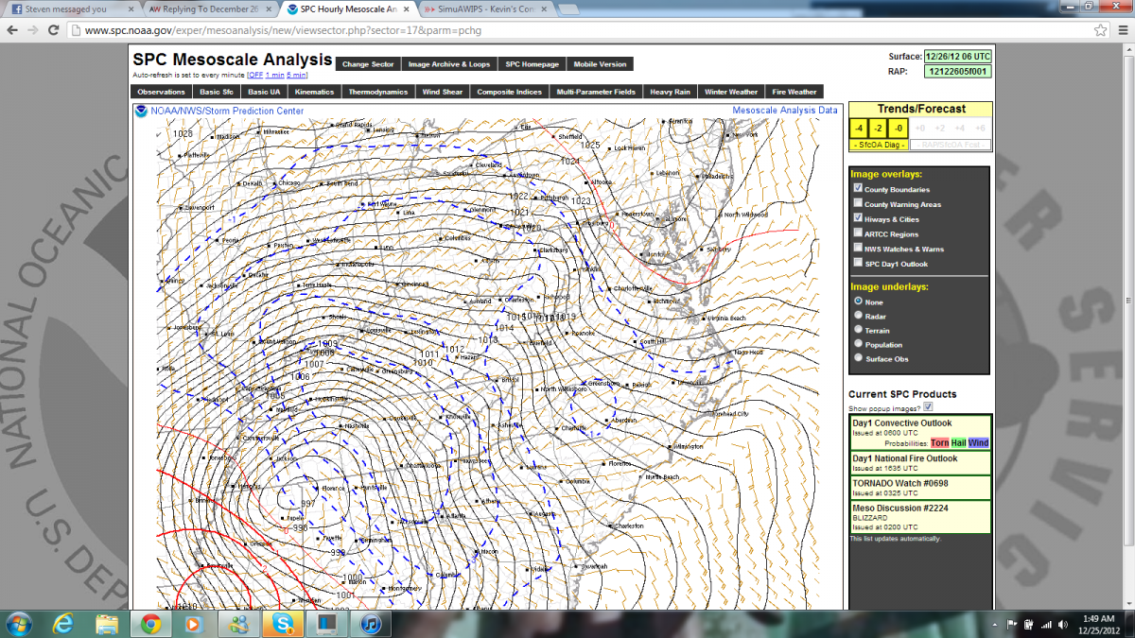Set auto-refresh to 5 min
This screenshot has height=638, width=1135.
point(296,75)
